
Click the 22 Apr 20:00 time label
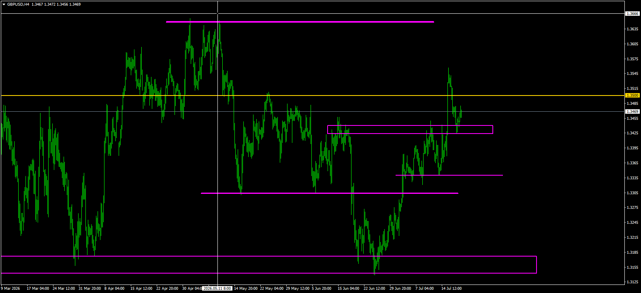click(168, 289)
